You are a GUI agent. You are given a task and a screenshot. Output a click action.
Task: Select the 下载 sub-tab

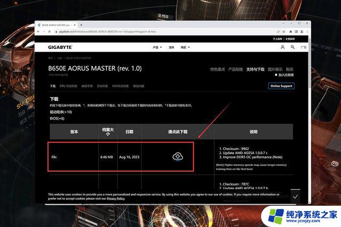tap(53, 86)
